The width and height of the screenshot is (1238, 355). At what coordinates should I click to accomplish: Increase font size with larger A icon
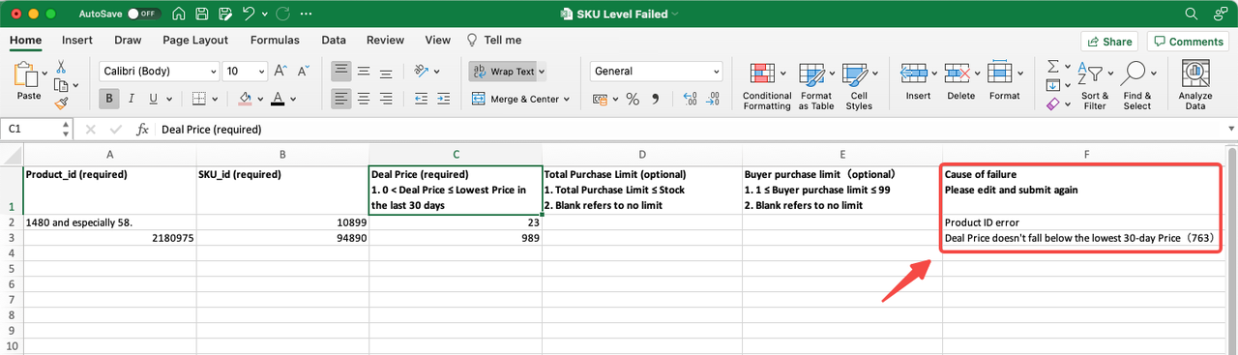tap(280, 72)
